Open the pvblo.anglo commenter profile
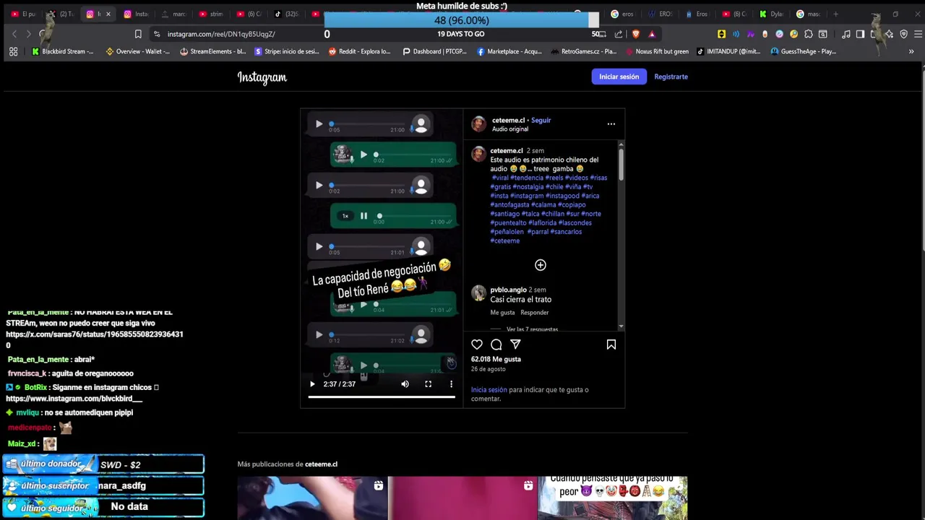The height and width of the screenshot is (520, 925). point(509,290)
